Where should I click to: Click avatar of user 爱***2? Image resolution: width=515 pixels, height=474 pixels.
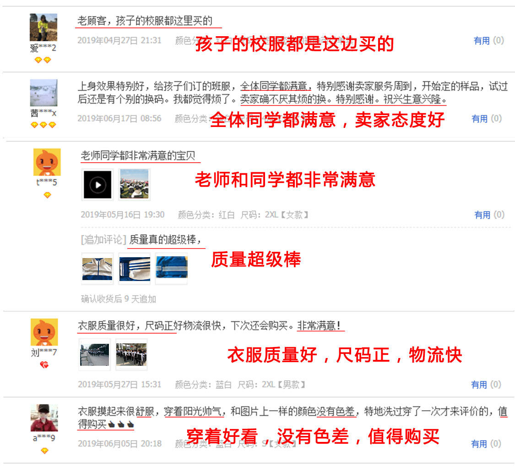click(43, 28)
